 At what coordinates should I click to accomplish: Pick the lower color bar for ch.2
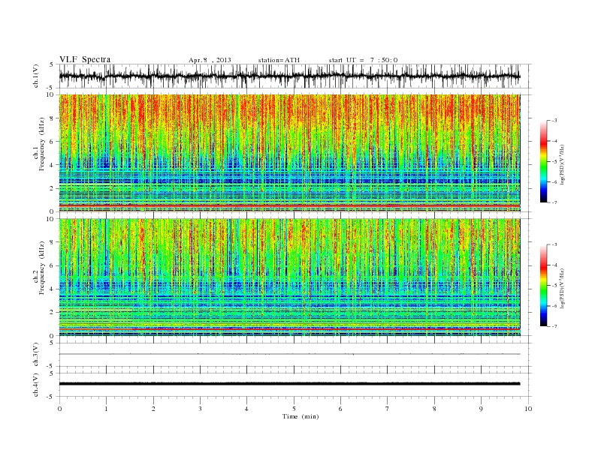[543, 285]
